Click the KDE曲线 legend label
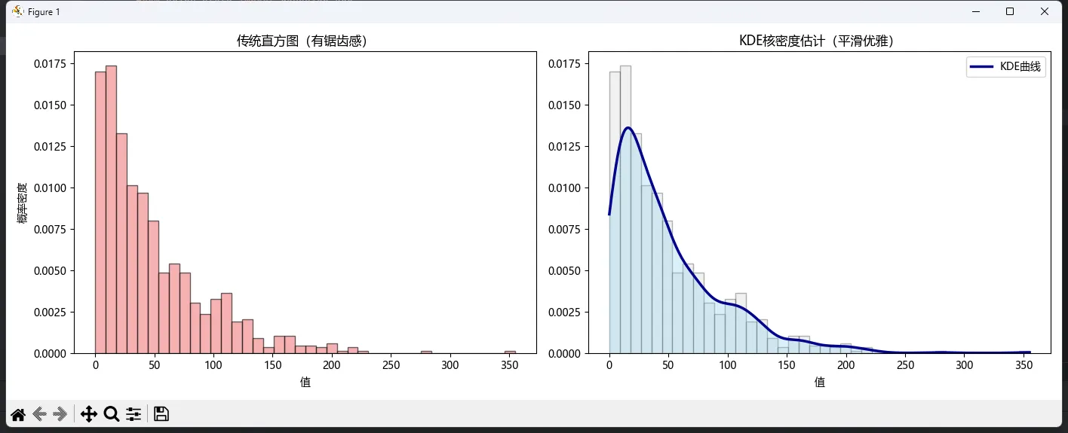Screen dimensions: 1068x433 [1020, 67]
